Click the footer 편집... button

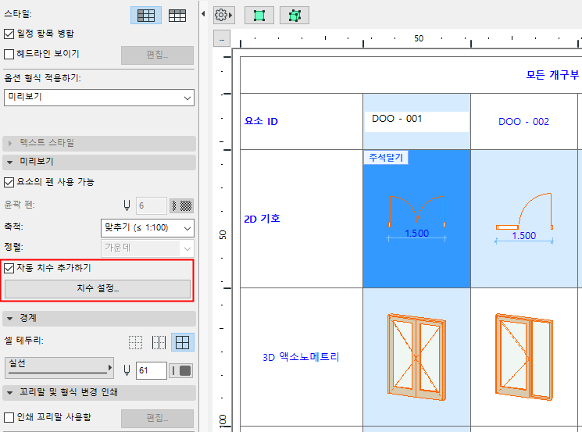click(157, 419)
